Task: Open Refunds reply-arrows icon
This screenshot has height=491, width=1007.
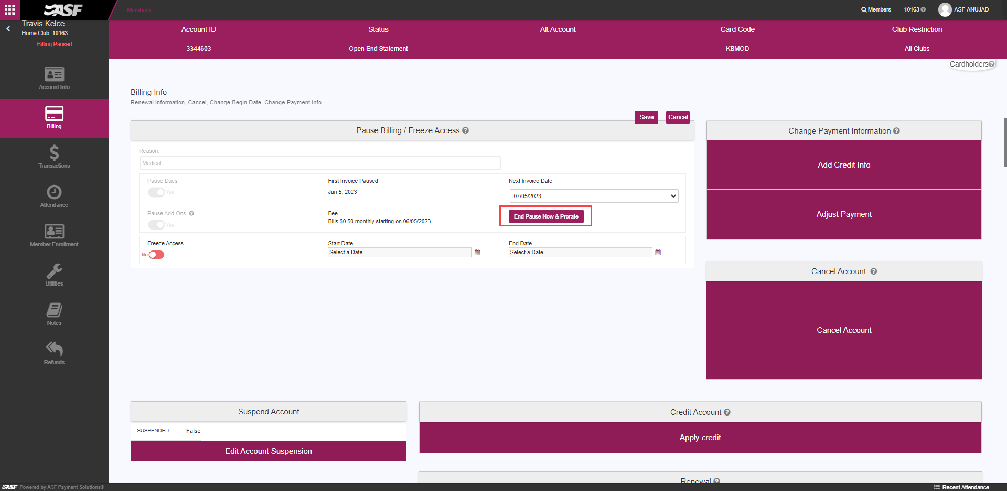Action: 54,348
